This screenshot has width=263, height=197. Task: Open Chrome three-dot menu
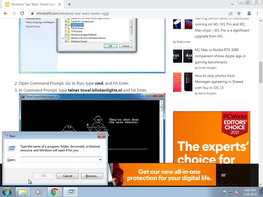pos(257,13)
